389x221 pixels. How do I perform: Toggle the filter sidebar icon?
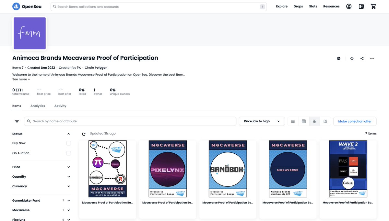[x=17, y=121]
